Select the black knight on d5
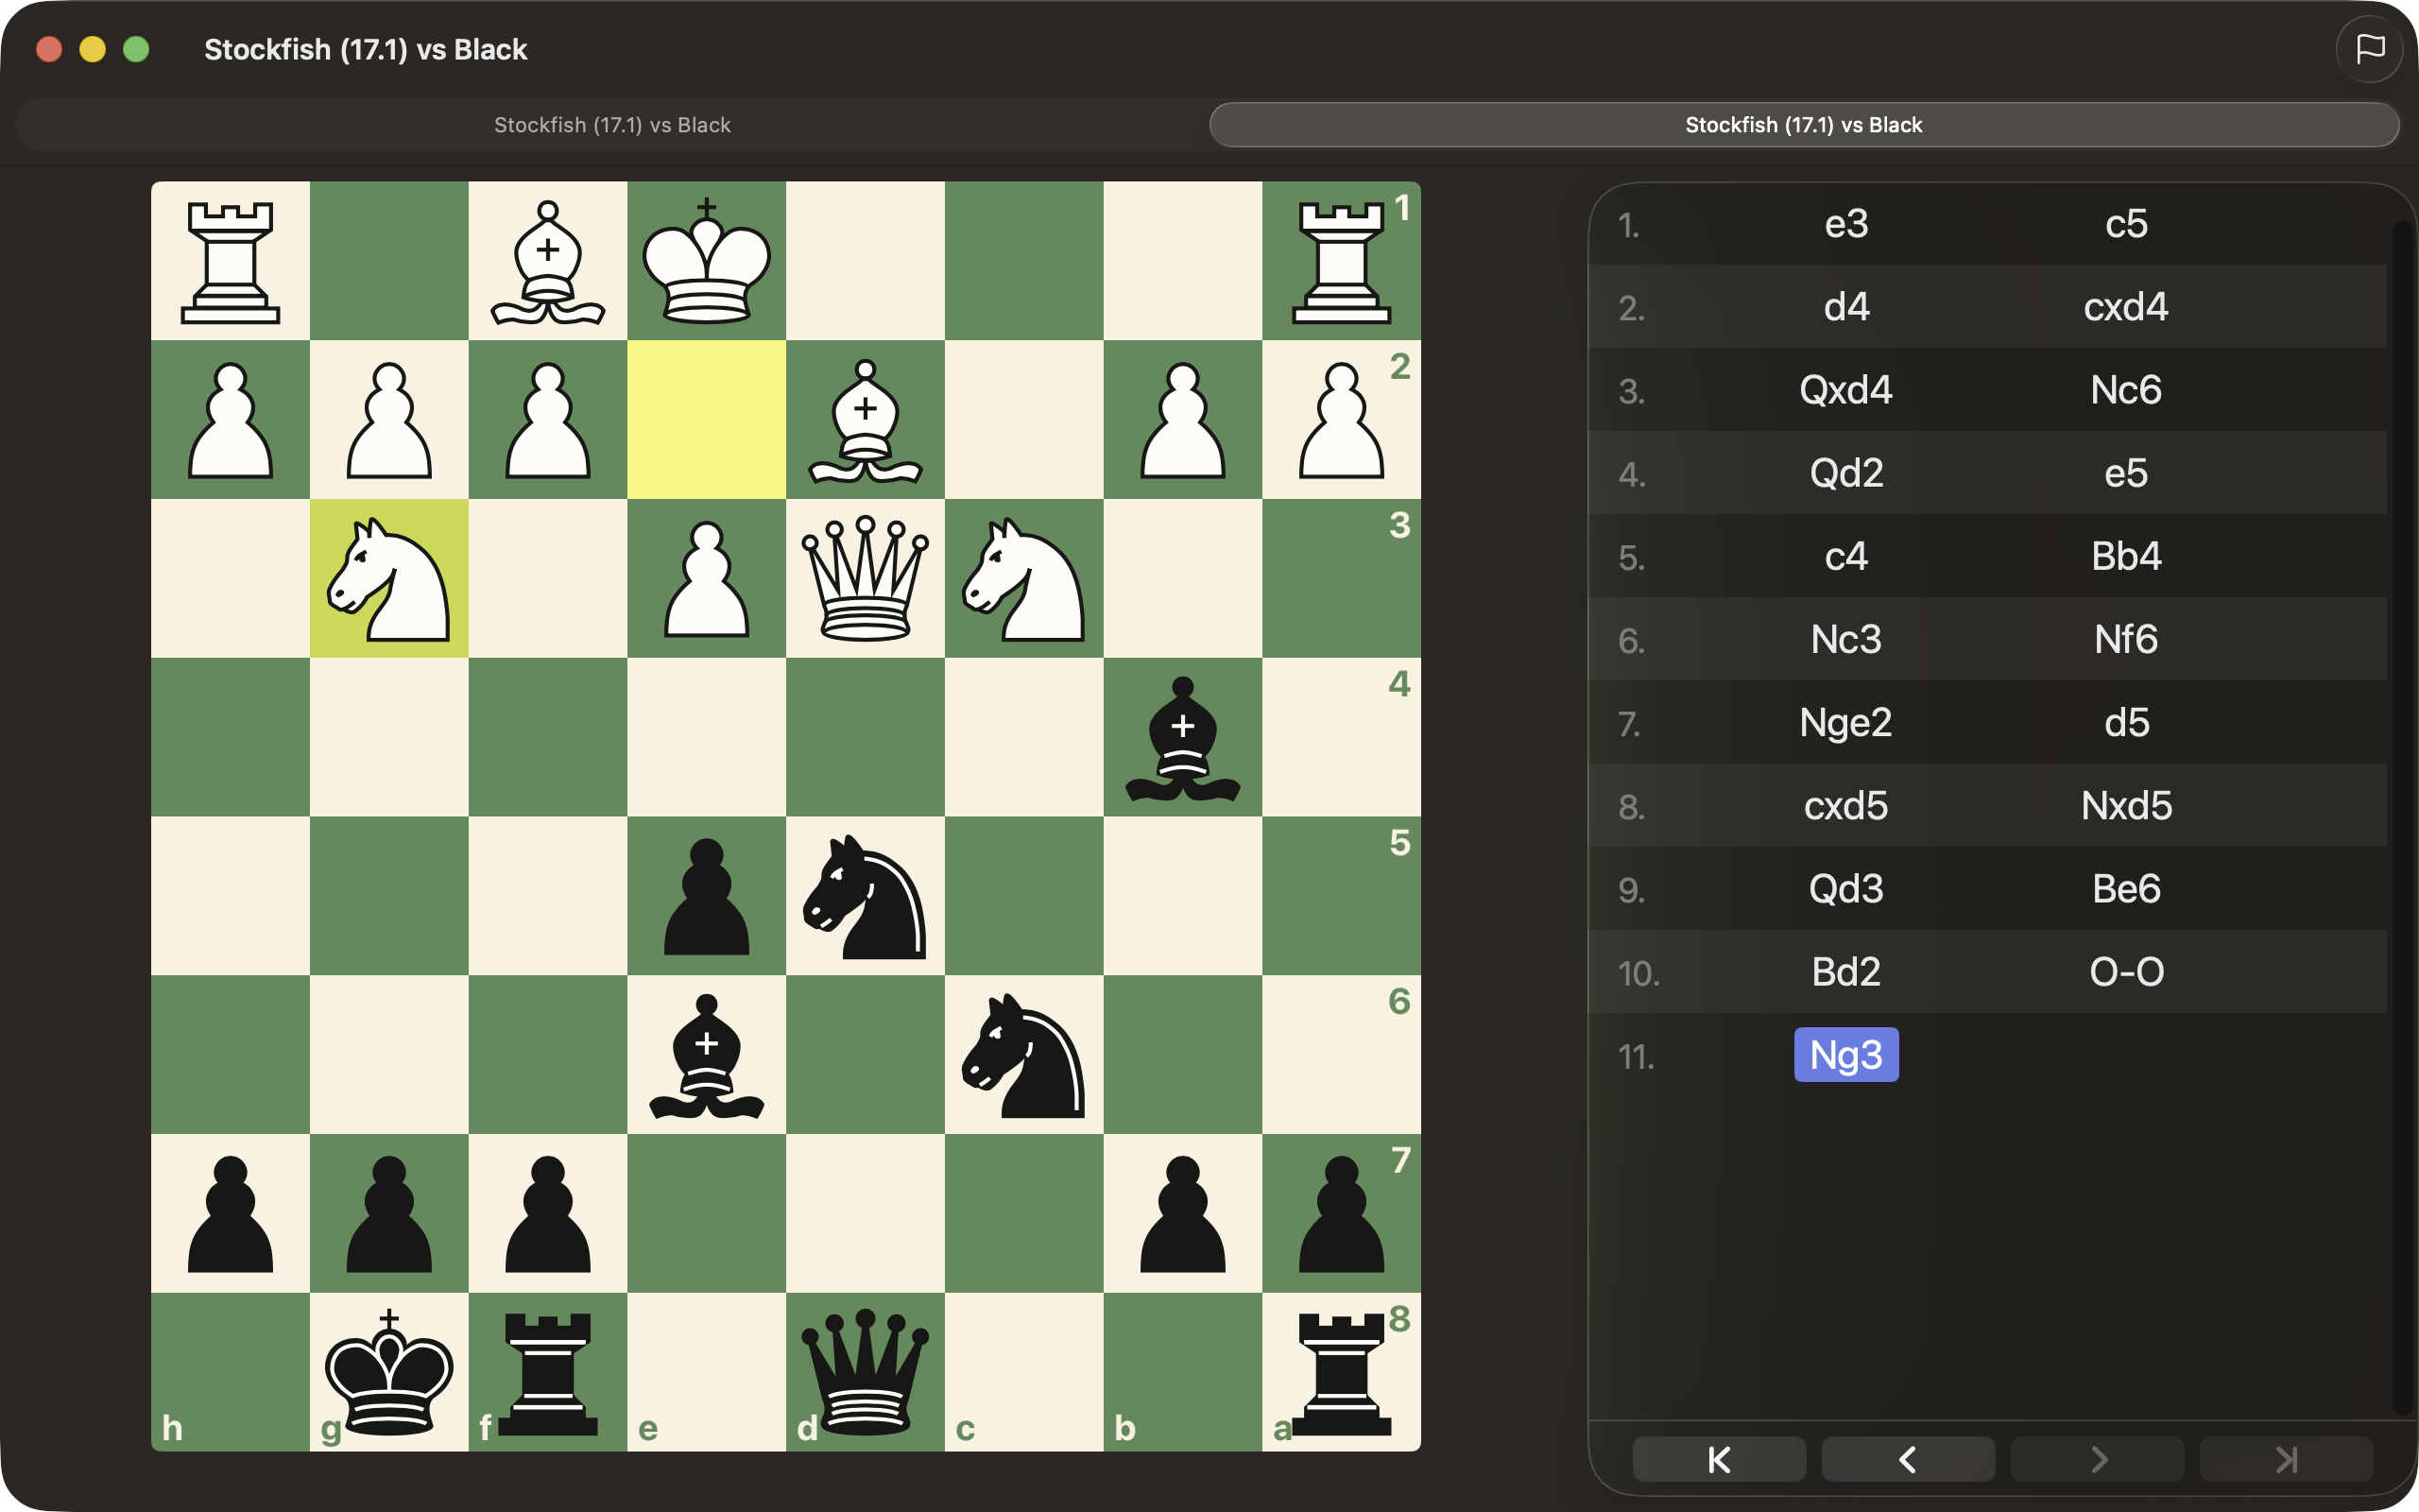Screen dimensions: 2419x1512 tap(866, 897)
